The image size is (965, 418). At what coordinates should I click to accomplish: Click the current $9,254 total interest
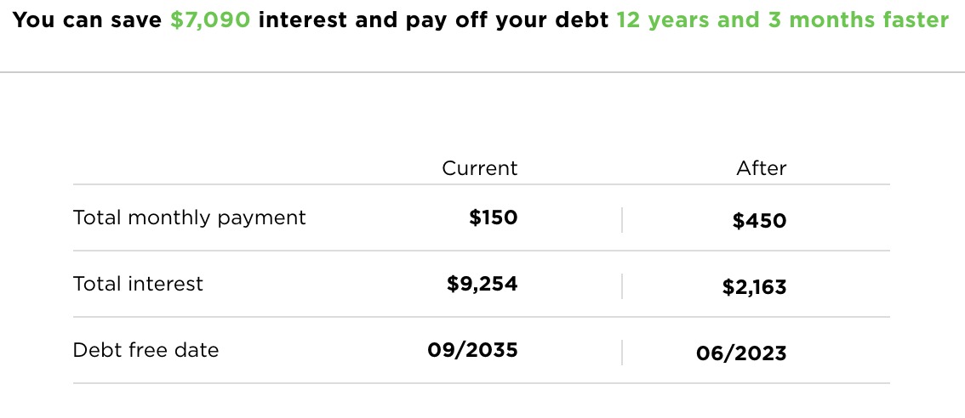482,284
